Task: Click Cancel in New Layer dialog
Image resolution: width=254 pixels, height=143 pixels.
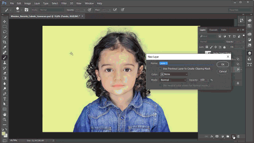Action: click(x=223, y=71)
